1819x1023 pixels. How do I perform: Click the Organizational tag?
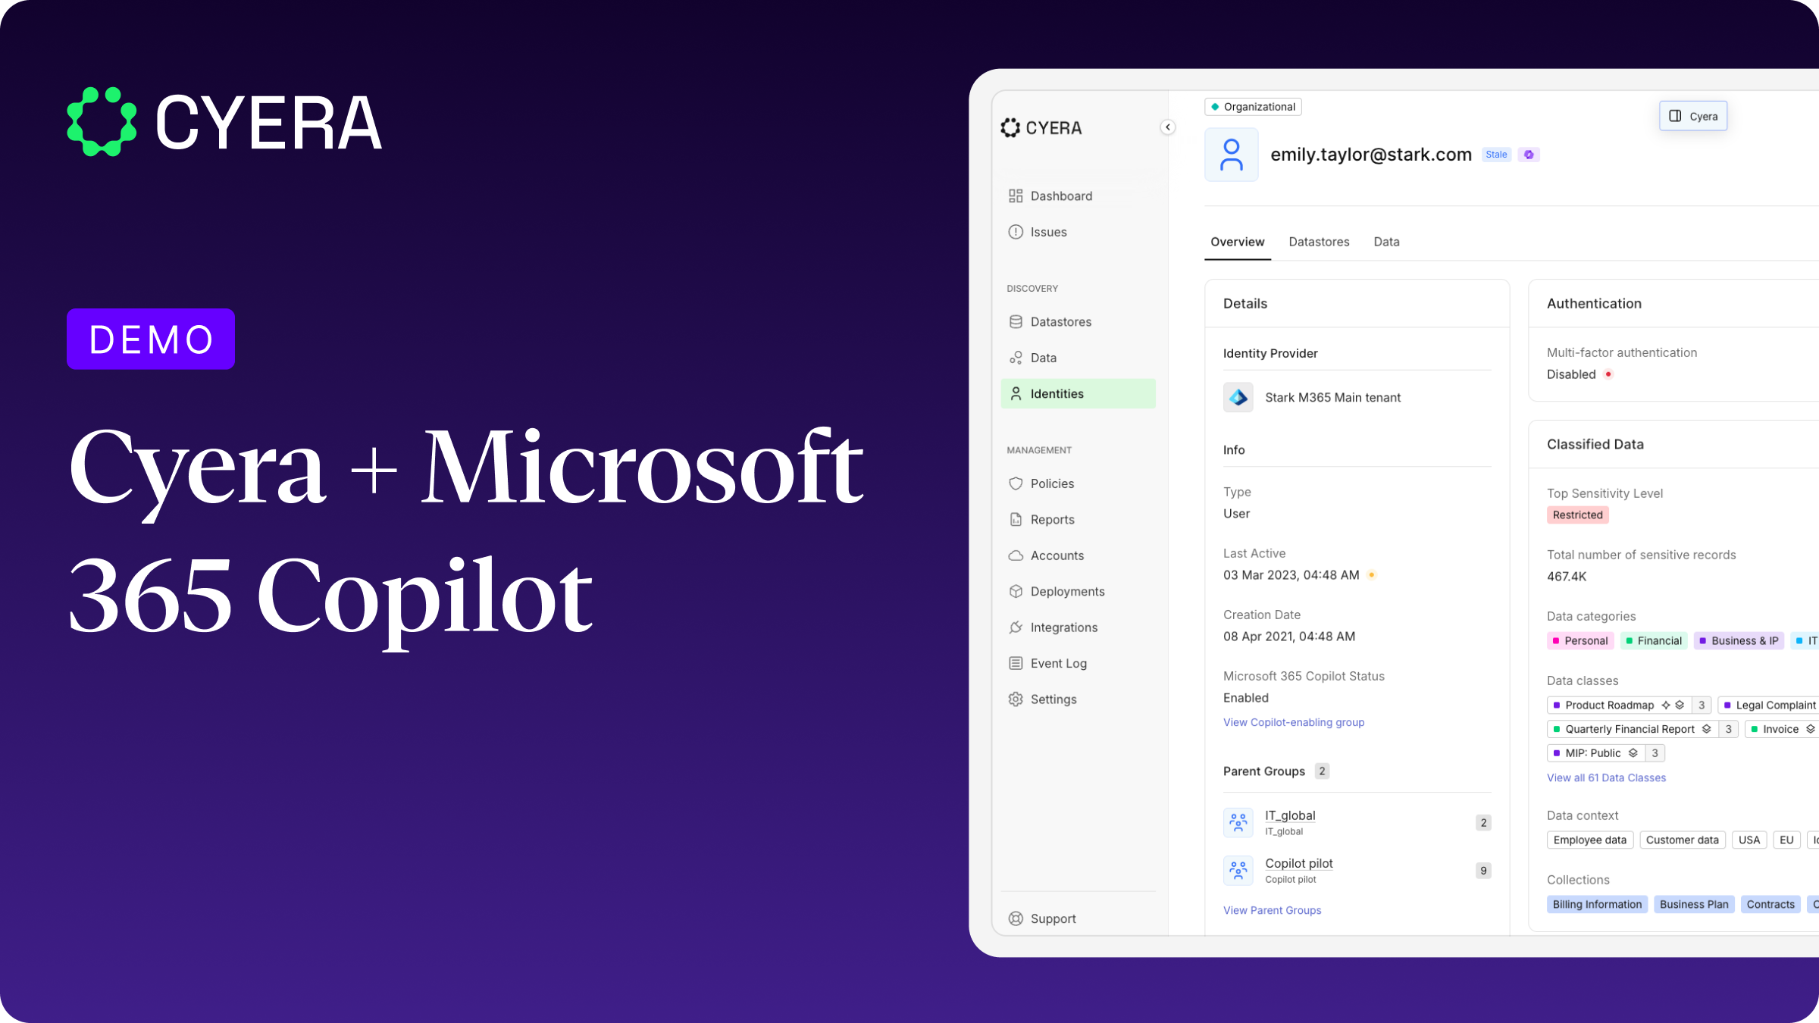[x=1253, y=107]
